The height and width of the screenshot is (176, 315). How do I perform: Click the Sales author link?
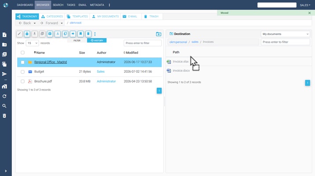click(x=101, y=71)
